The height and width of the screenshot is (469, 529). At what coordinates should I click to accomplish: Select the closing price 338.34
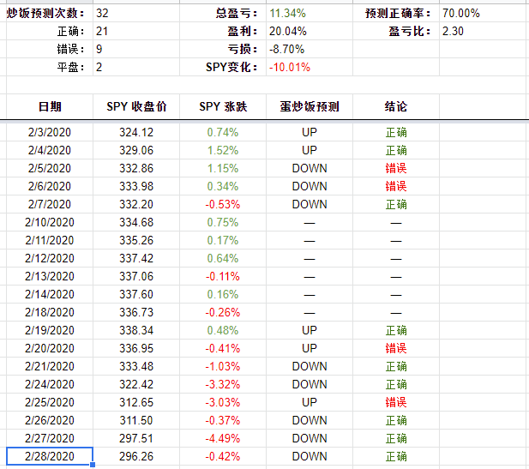coord(136,330)
